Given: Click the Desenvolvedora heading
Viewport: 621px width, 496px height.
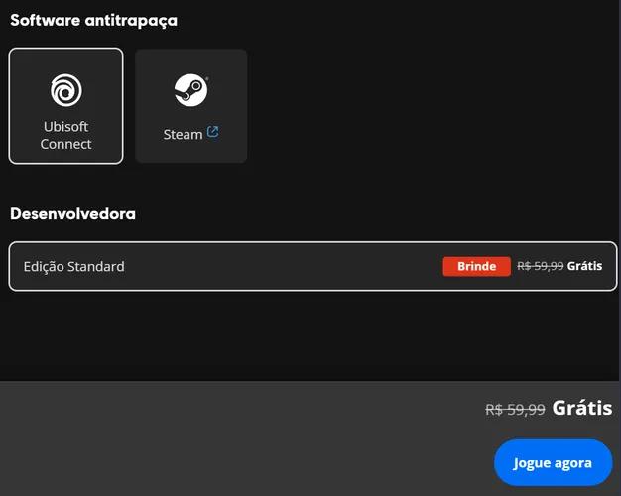Looking at the screenshot, I should point(72,214).
